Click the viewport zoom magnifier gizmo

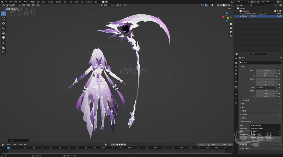pyautogui.click(x=231, y=24)
